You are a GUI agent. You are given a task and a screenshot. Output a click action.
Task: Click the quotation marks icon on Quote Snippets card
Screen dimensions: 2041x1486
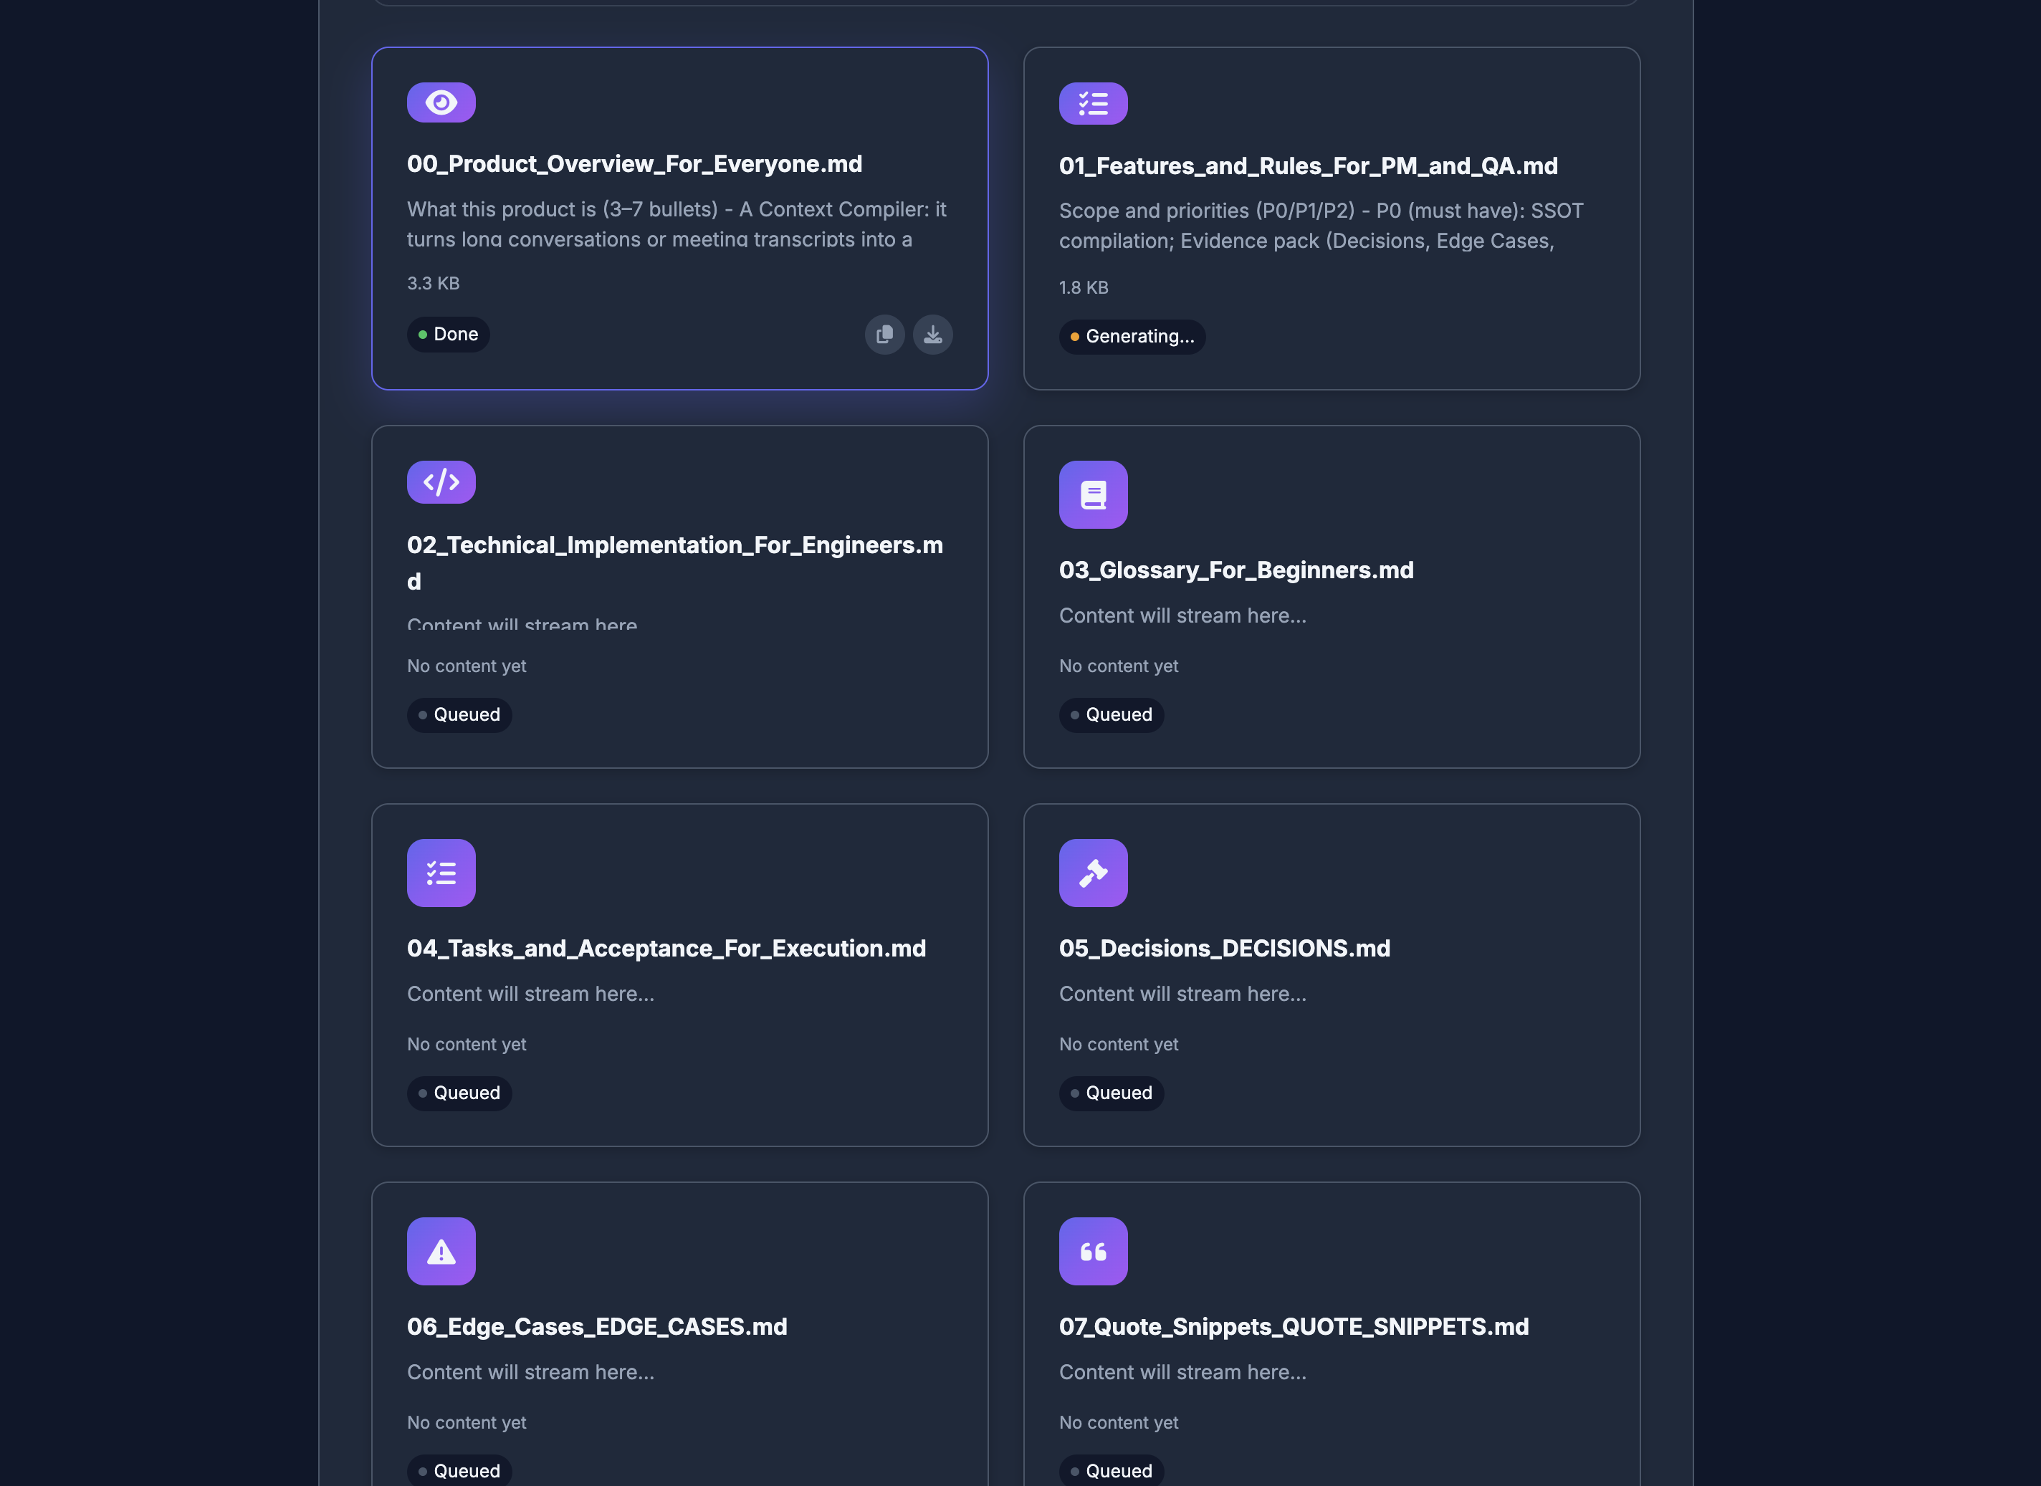[1092, 1251]
